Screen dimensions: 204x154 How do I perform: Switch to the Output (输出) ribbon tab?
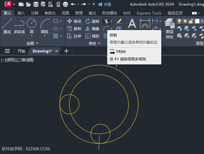tap(92, 13)
